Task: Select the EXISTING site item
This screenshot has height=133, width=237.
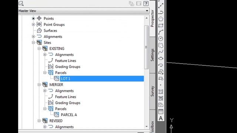Action: [57, 49]
